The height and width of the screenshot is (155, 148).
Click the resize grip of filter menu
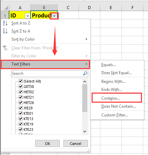point(88,151)
